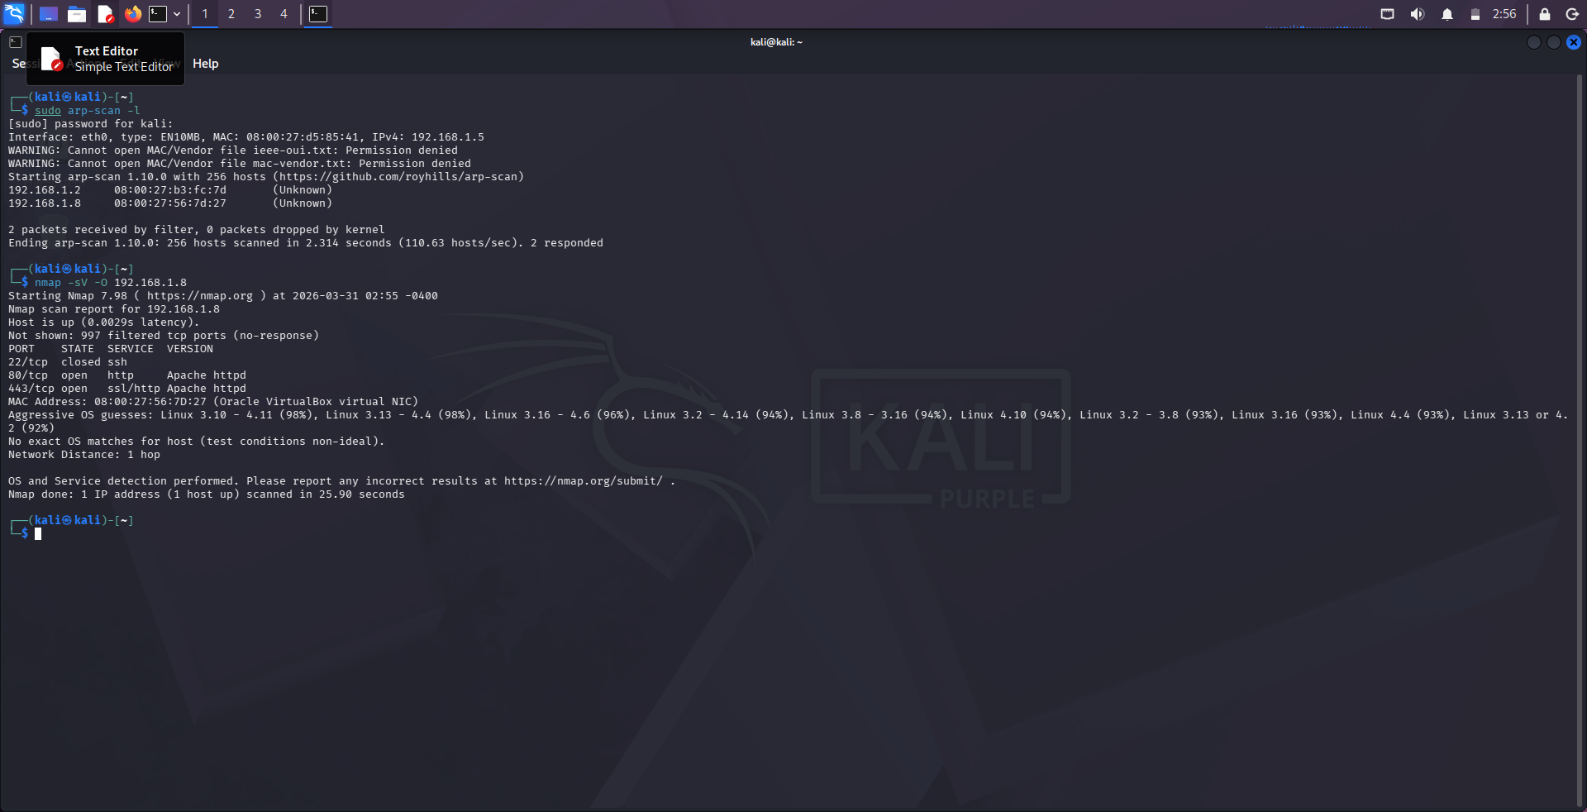1587x812 pixels.
Task: Switch to workspace 4
Action: point(284,13)
